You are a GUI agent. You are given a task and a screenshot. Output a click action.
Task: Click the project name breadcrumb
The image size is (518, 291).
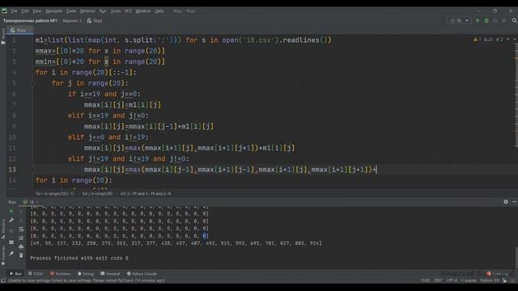(30, 21)
